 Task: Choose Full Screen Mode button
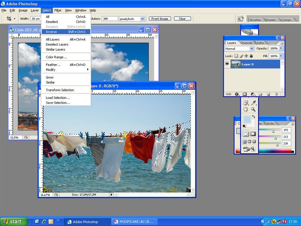[254, 142]
